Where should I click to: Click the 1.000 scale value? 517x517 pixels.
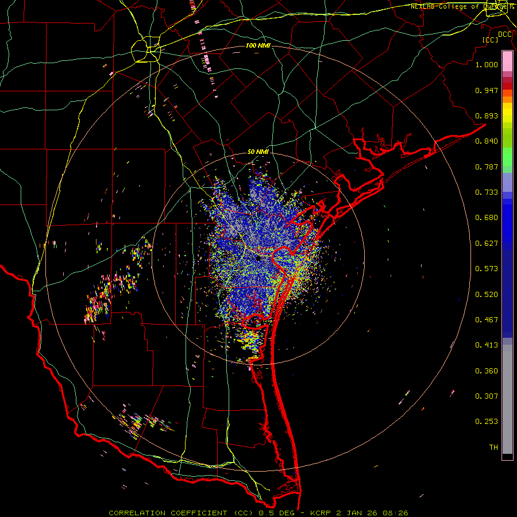(487, 64)
